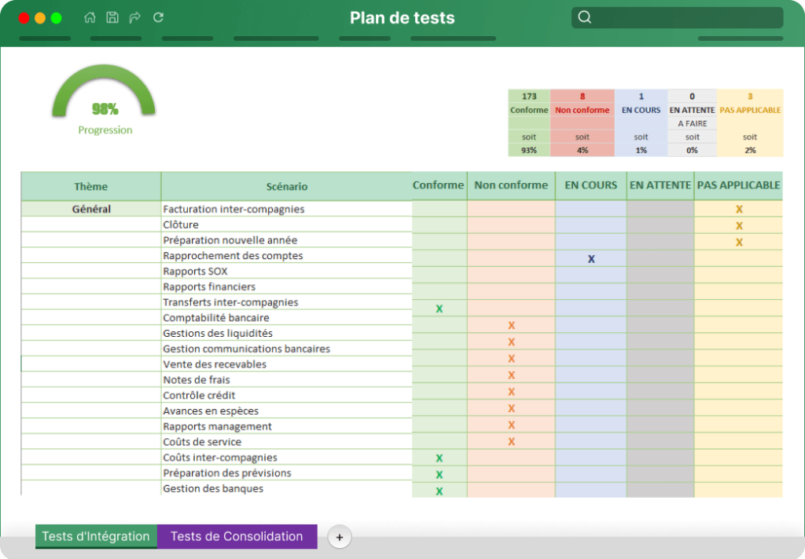The height and width of the screenshot is (559, 805).
Task: Click the 173 Conforme count cell
Action: pyautogui.click(x=529, y=96)
